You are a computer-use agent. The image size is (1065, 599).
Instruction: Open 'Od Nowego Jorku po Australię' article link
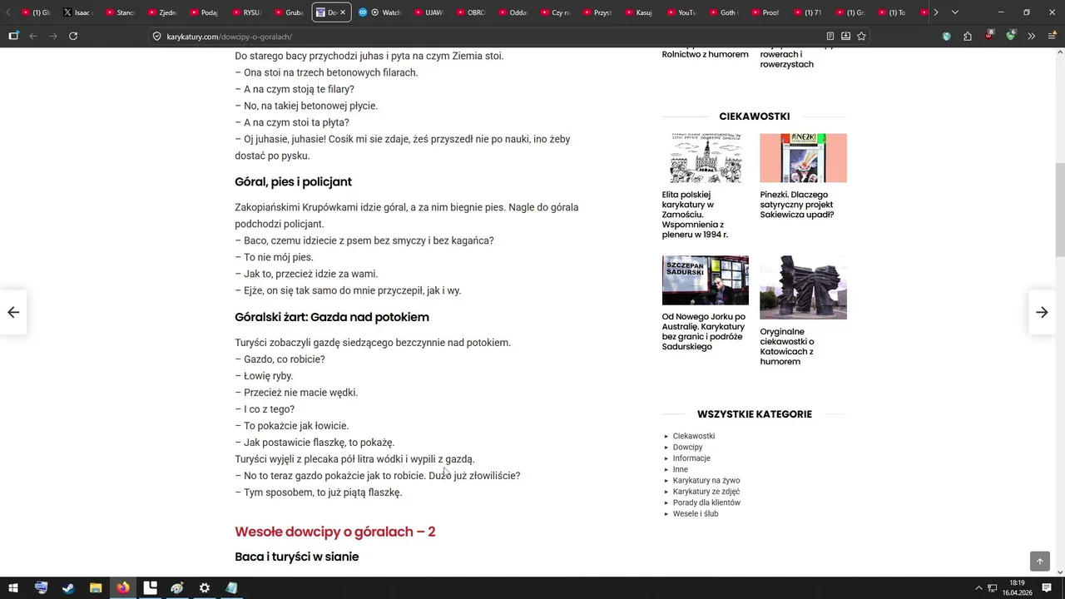704,332
